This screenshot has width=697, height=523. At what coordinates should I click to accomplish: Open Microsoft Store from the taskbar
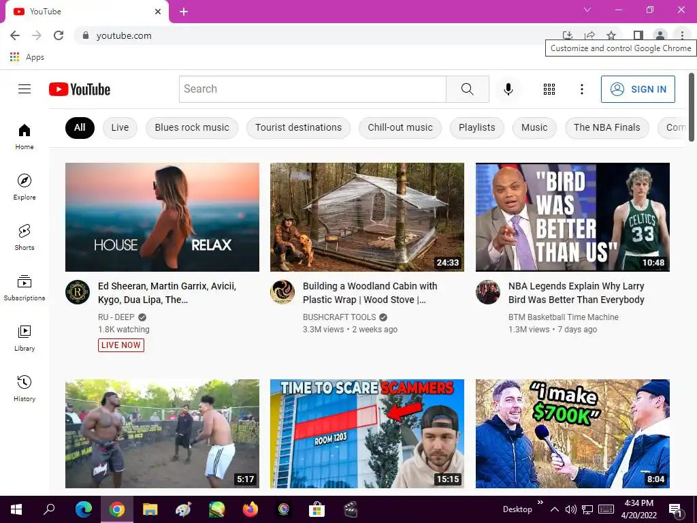(x=317, y=509)
